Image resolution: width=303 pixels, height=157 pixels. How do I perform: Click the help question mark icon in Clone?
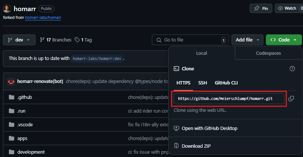[292, 69]
